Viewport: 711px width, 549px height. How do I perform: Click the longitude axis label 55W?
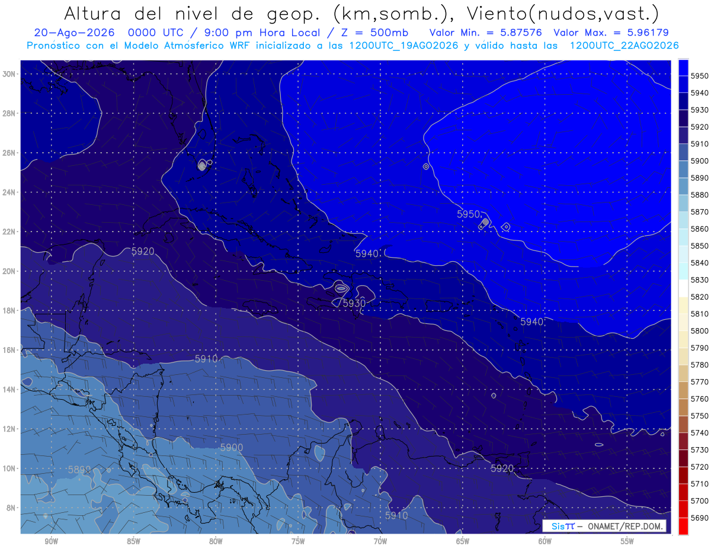[627, 541]
